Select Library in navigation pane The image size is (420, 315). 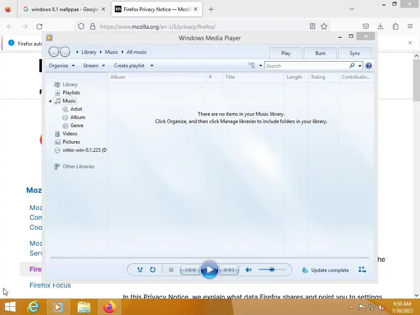pyautogui.click(x=70, y=84)
